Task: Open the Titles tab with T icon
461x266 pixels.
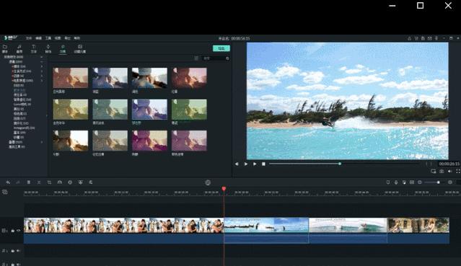Action: [33, 49]
